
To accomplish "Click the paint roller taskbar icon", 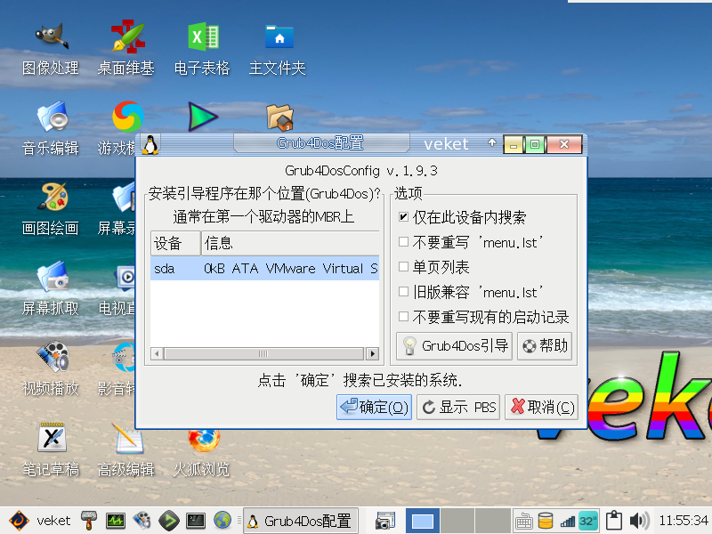I will [89, 521].
